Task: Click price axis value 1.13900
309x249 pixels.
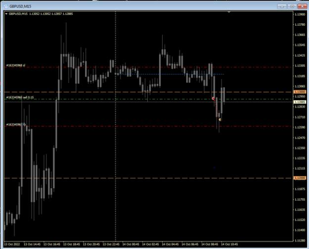Action: (x=300, y=14)
